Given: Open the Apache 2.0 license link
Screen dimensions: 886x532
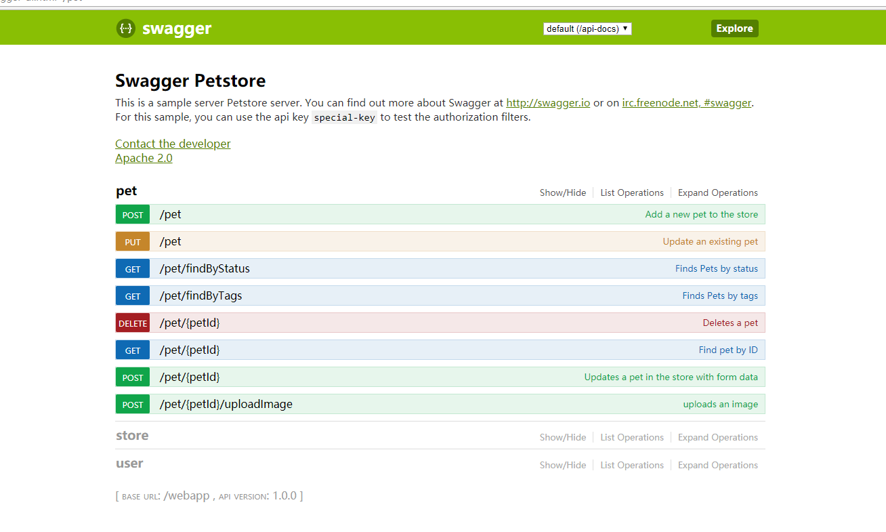Looking at the screenshot, I should (144, 158).
